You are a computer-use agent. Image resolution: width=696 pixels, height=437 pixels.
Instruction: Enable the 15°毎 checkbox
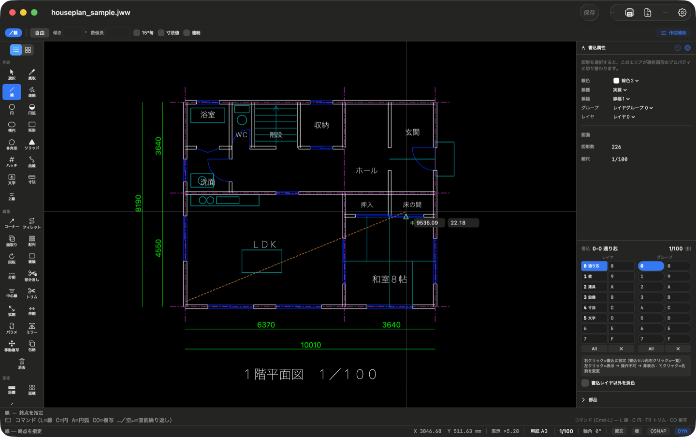137,33
